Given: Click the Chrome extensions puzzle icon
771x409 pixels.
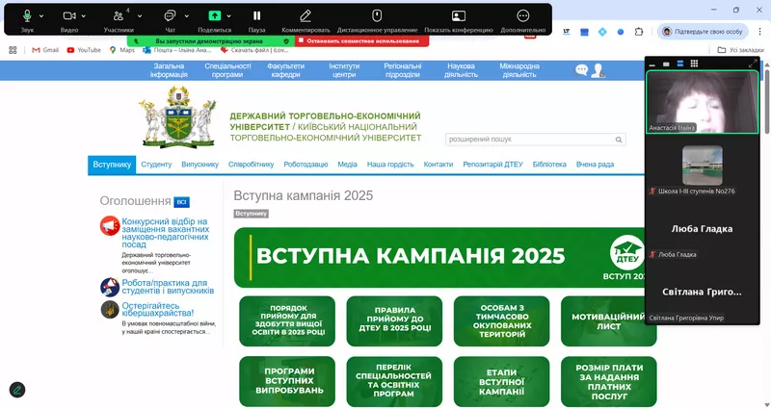Looking at the screenshot, I should tap(639, 32).
